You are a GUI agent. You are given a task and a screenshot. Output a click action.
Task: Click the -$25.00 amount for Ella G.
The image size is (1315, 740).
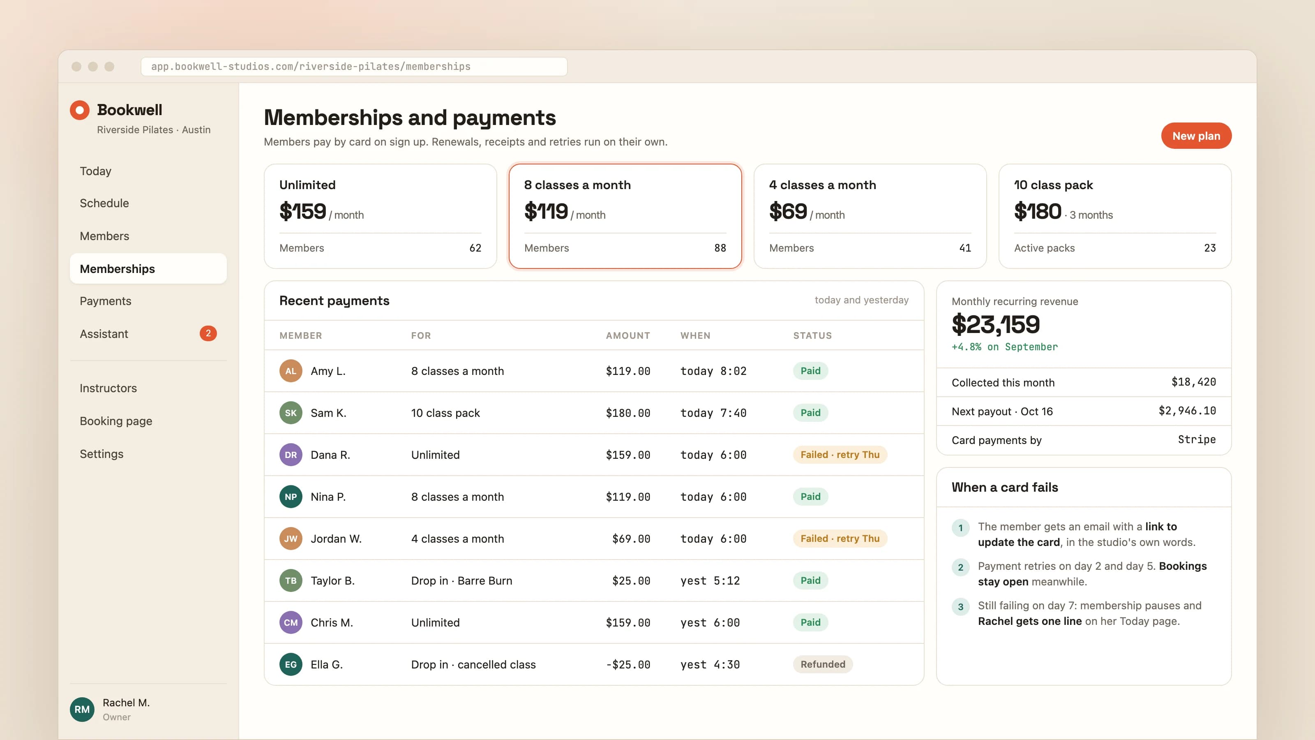click(x=628, y=664)
